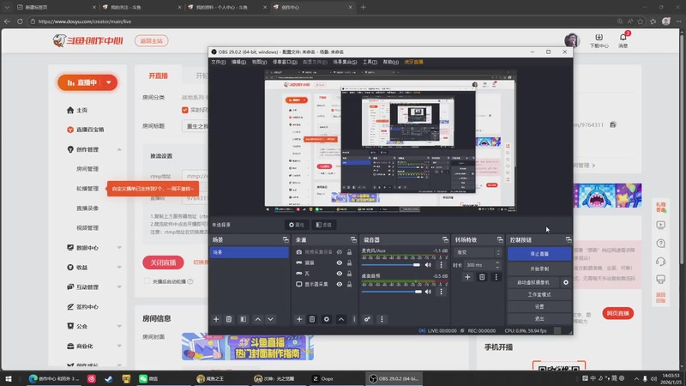
Task: Click 开始录制 button in OBS
Action: (x=539, y=268)
